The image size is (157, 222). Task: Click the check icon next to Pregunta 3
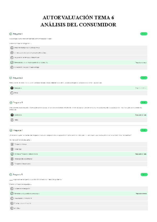[x=10, y=103]
